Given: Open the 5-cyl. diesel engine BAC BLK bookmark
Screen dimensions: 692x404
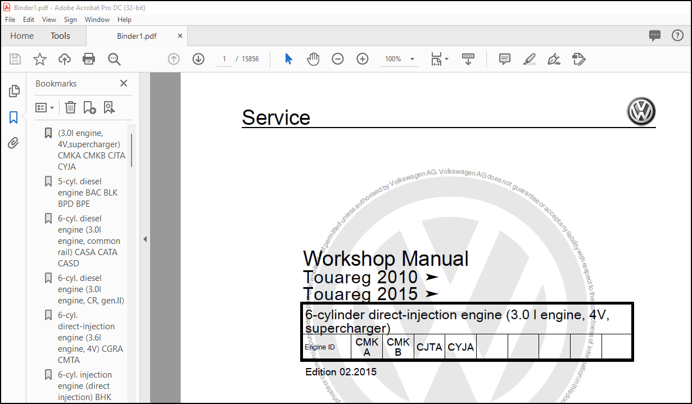Looking at the screenshot, I should [88, 193].
